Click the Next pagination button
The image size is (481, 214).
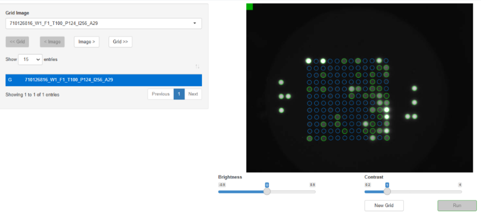[x=193, y=94]
